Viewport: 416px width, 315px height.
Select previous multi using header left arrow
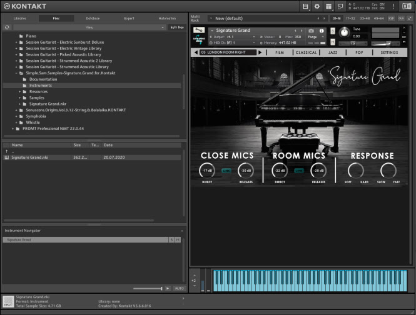coord(318,19)
